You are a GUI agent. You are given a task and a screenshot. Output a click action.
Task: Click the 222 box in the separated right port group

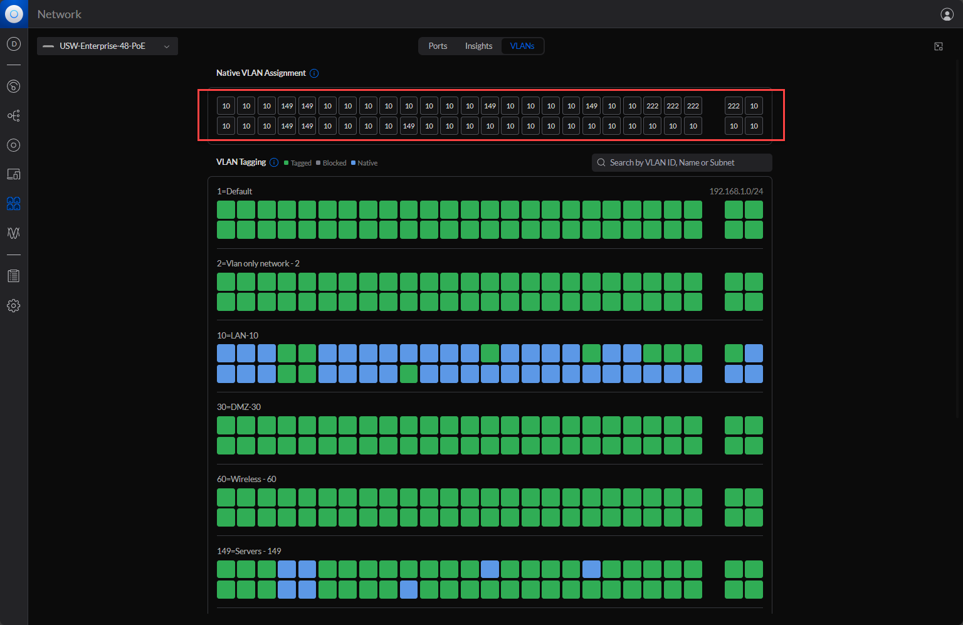pos(734,106)
